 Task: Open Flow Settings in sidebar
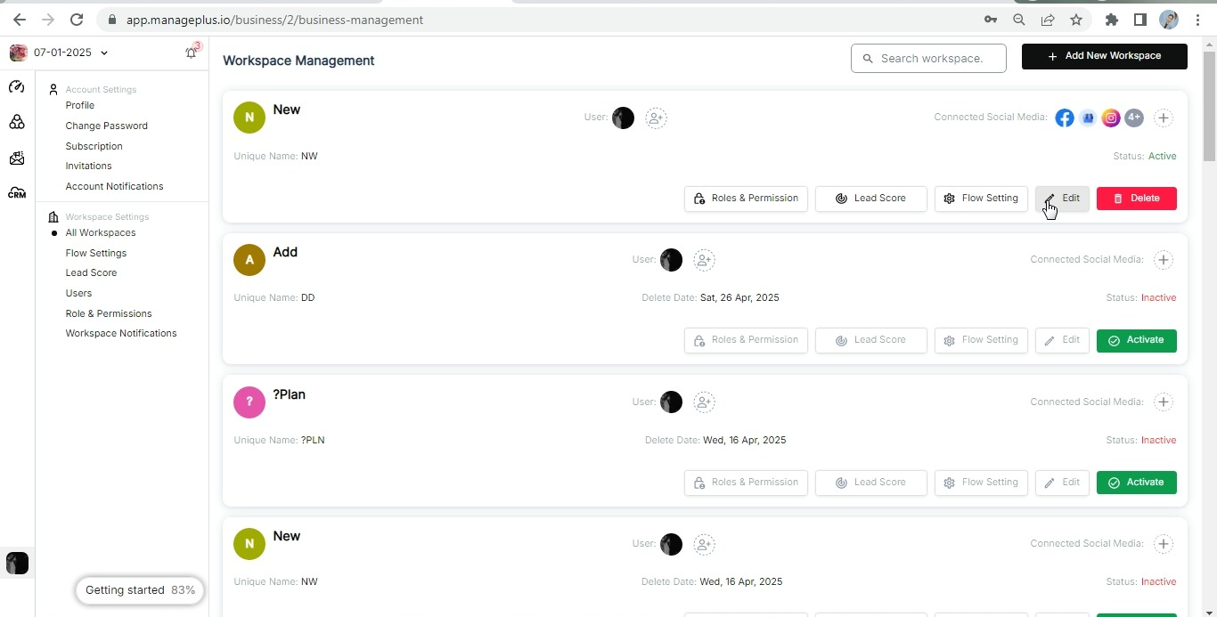pyautogui.click(x=96, y=253)
